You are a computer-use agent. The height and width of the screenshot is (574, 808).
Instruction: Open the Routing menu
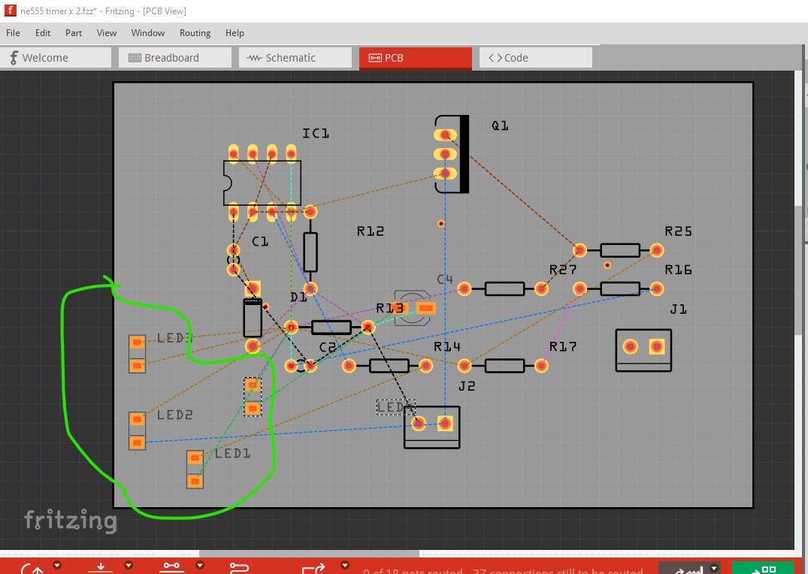(195, 33)
